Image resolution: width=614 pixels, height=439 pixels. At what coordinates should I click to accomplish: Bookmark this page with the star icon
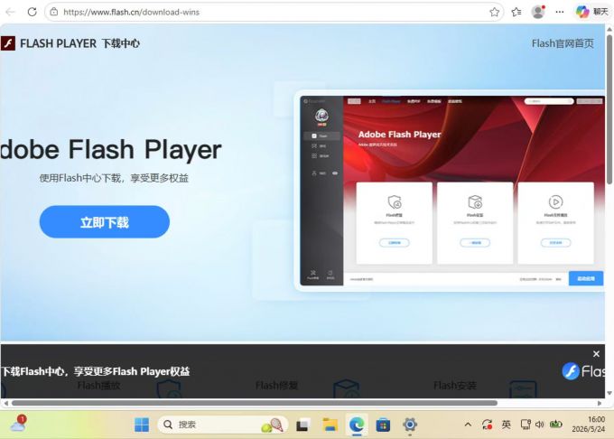[494, 12]
